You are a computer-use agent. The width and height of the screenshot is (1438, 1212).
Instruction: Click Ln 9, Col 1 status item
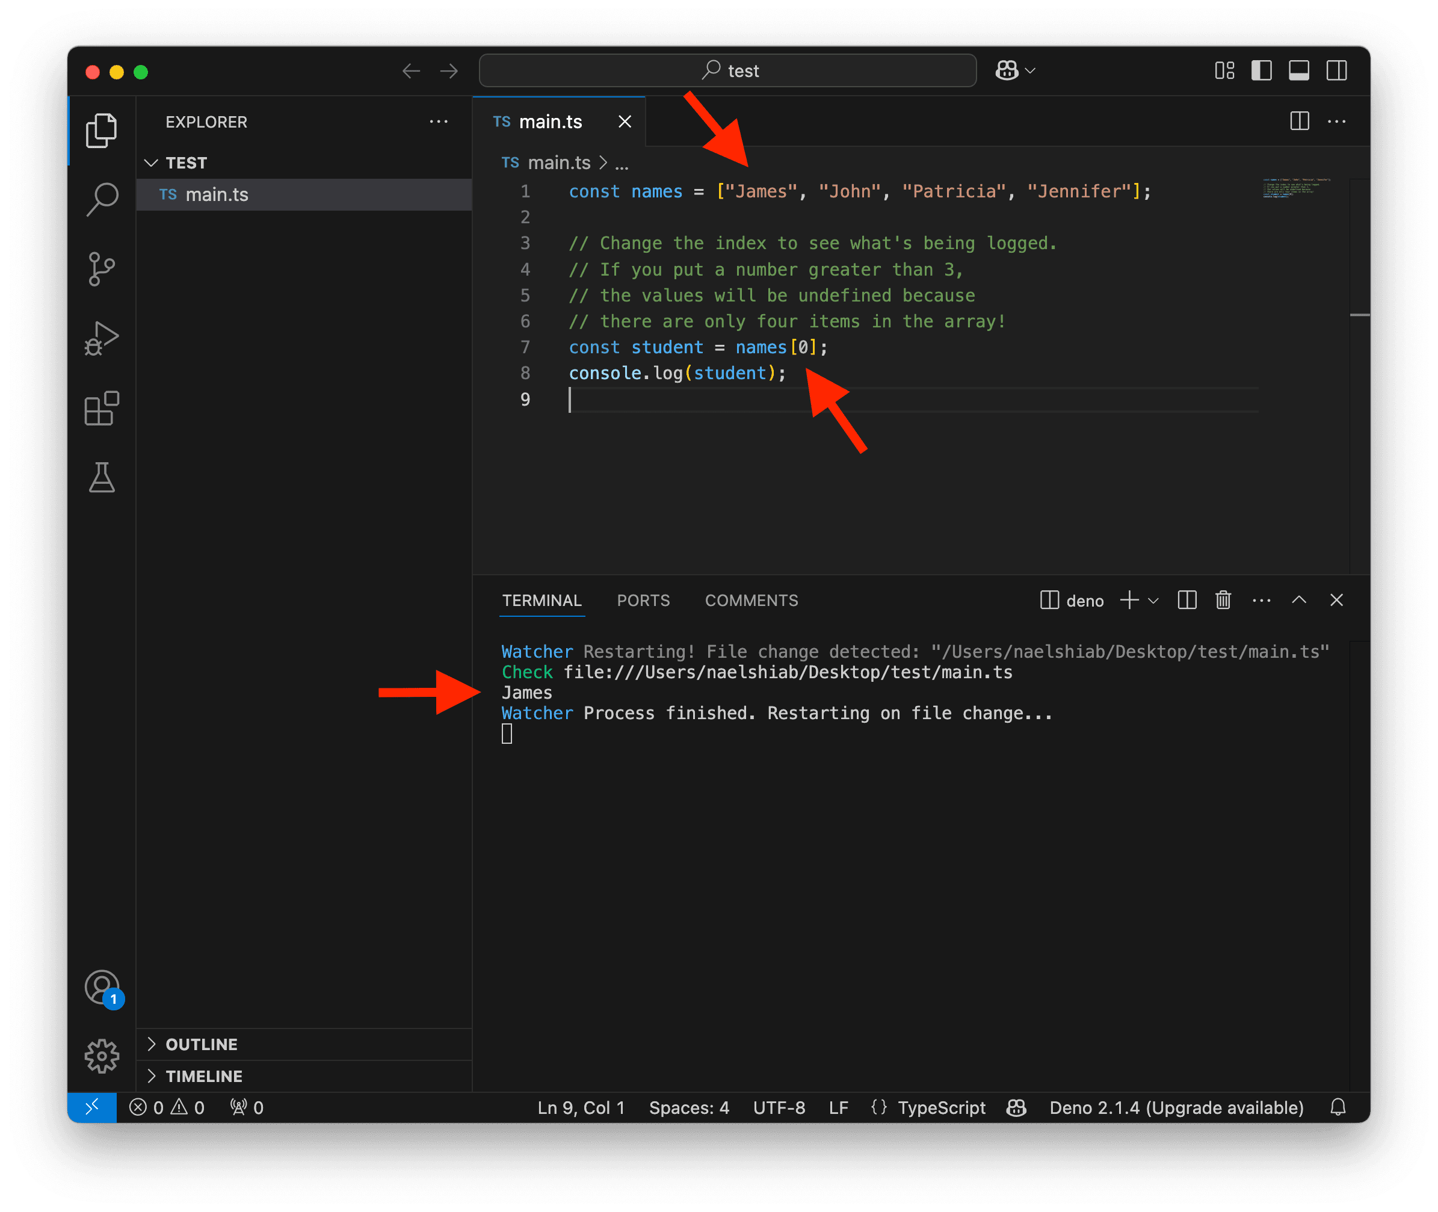pos(581,1107)
